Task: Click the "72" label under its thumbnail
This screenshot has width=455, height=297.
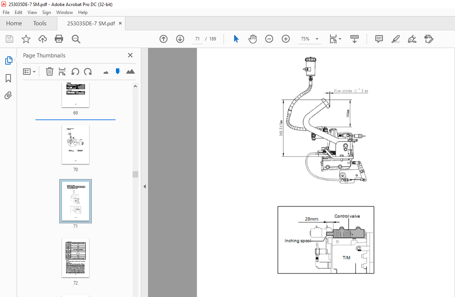Action: point(76,283)
